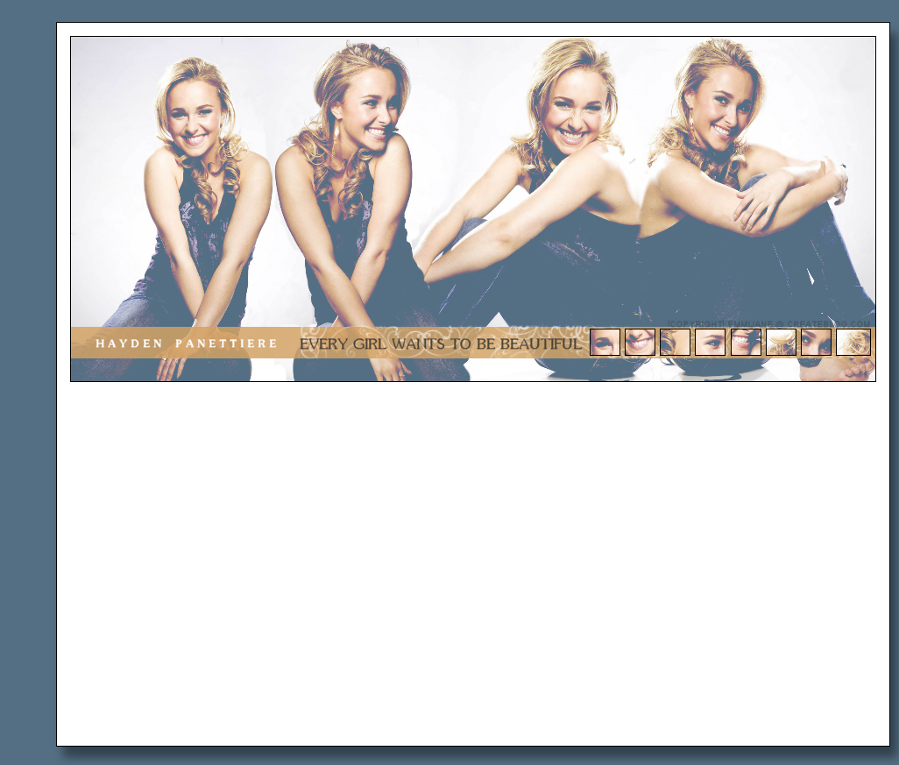View the fourth thumbnail showing a single eye
The width and height of the screenshot is (899, 765).
pos(710,343)
